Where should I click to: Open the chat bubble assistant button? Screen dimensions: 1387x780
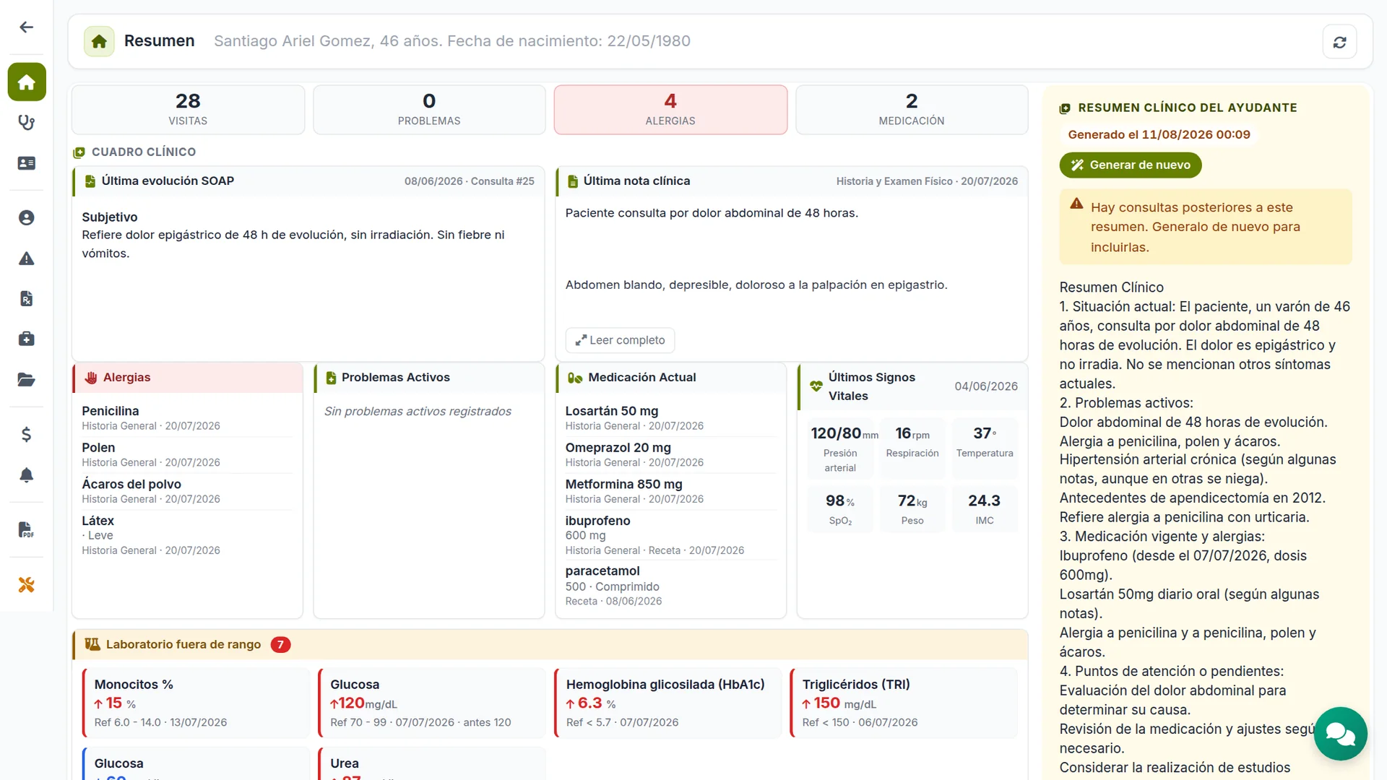pos(1340,734)
